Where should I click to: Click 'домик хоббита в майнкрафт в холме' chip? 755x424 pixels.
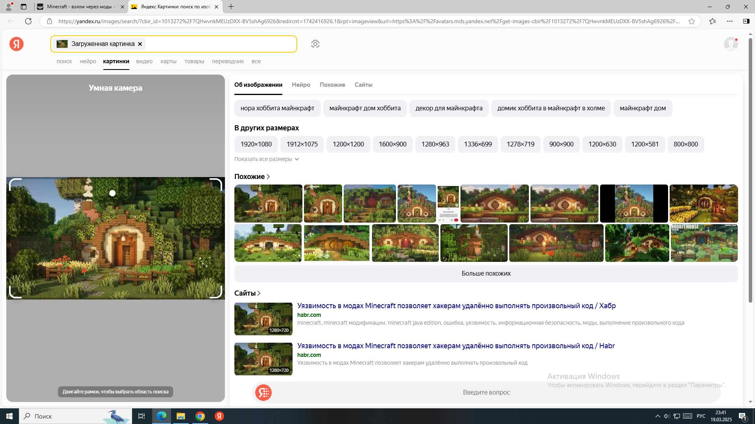(x=551, y=108)
